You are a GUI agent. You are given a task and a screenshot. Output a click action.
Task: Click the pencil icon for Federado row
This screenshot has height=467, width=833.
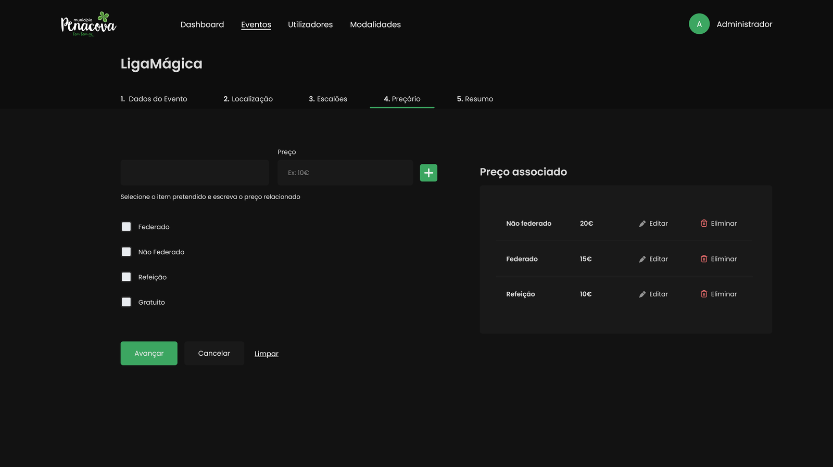(x=642, y=259)
